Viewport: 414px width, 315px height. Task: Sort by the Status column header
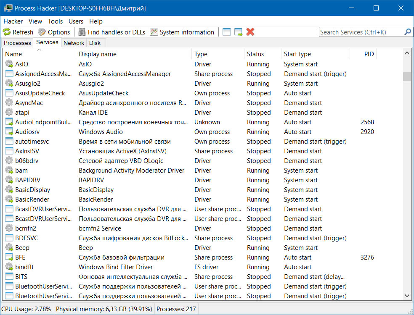[263, 54]
